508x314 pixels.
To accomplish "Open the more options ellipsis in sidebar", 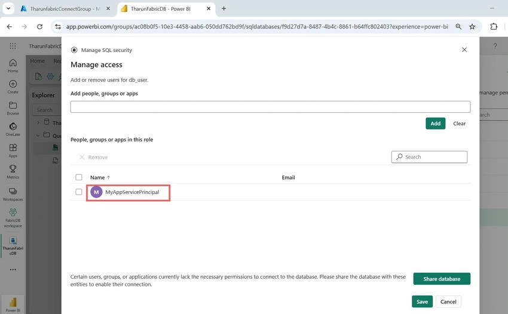I will pos(13,269).
